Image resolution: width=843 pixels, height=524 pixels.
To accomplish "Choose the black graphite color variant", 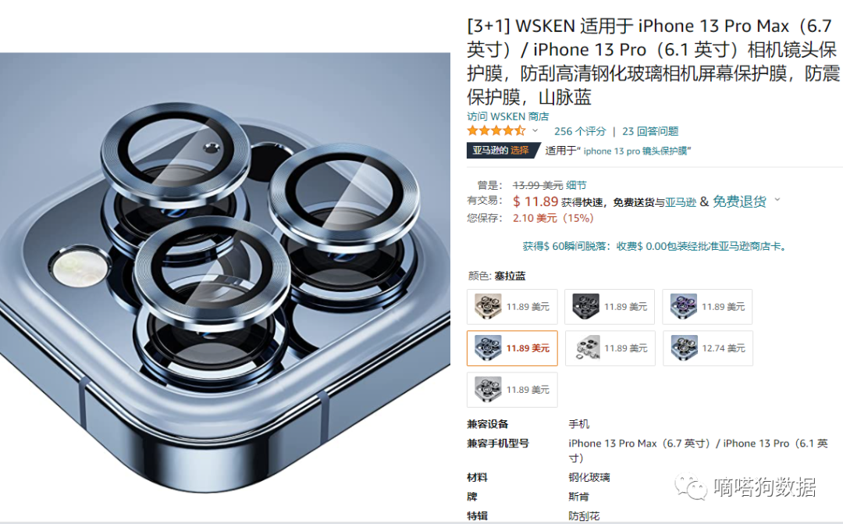I will (x=610, y=307).
